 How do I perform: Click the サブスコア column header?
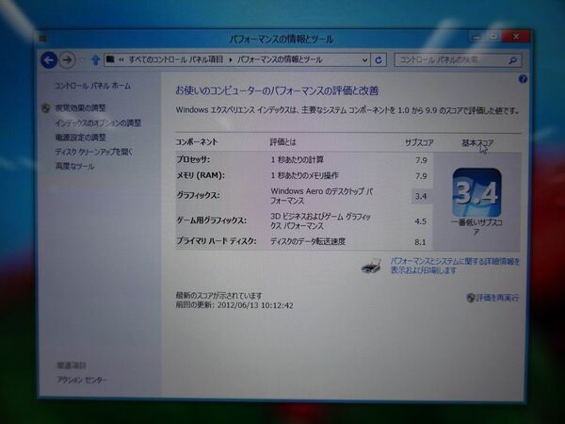[419, 143]
